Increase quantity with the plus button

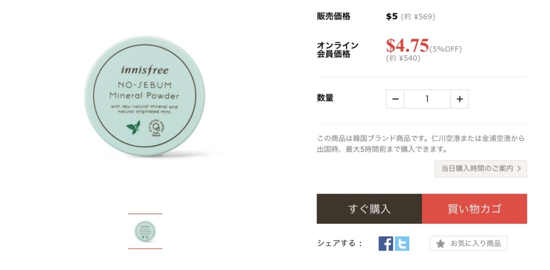click(459, 99)
